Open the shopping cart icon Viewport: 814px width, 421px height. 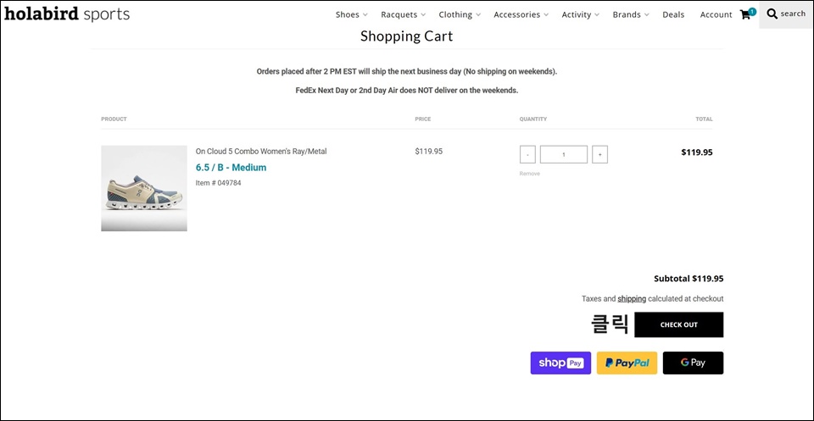(x=747, y=14)
